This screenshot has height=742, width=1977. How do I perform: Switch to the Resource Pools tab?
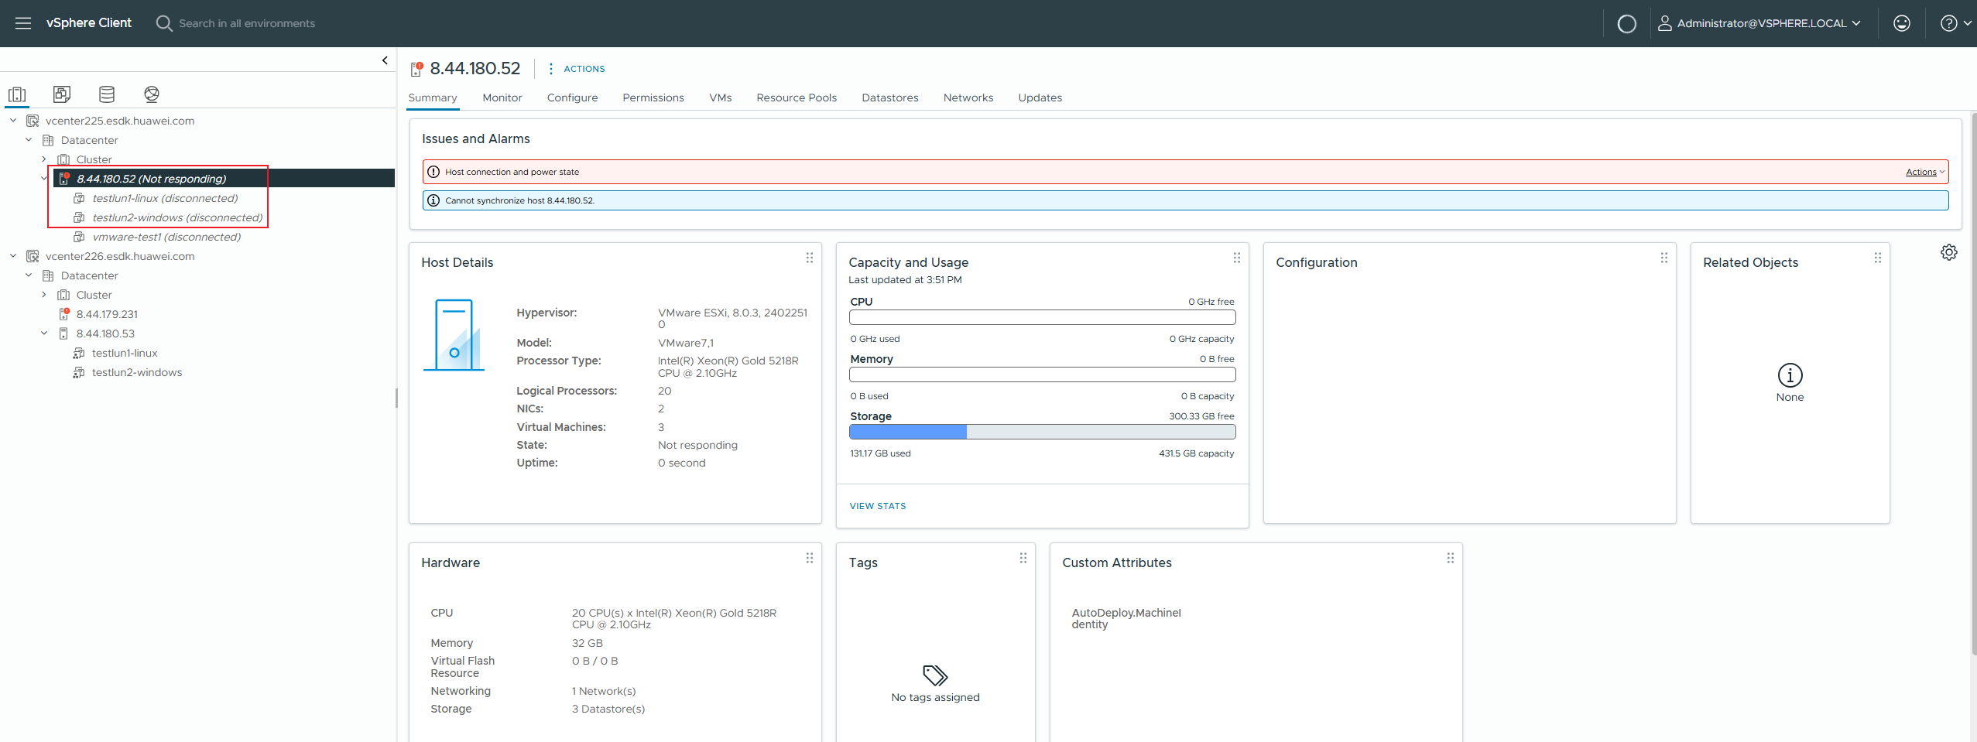click(x=797, y=97)
